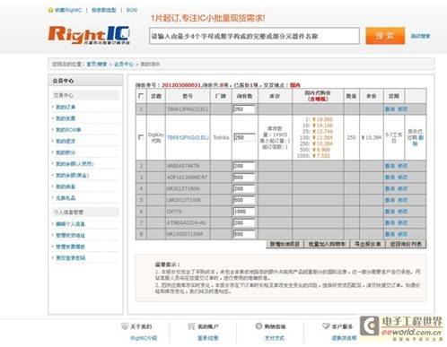Click the quantity field in row 5 showing 500
Viewport: 447px width, 347px height.
pyautogui.click(x=244, y=200)
